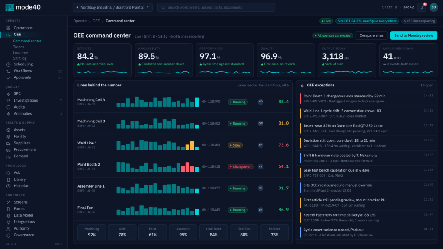
Task: Click the Demand chart icon
Action: (x=9, y=156)
